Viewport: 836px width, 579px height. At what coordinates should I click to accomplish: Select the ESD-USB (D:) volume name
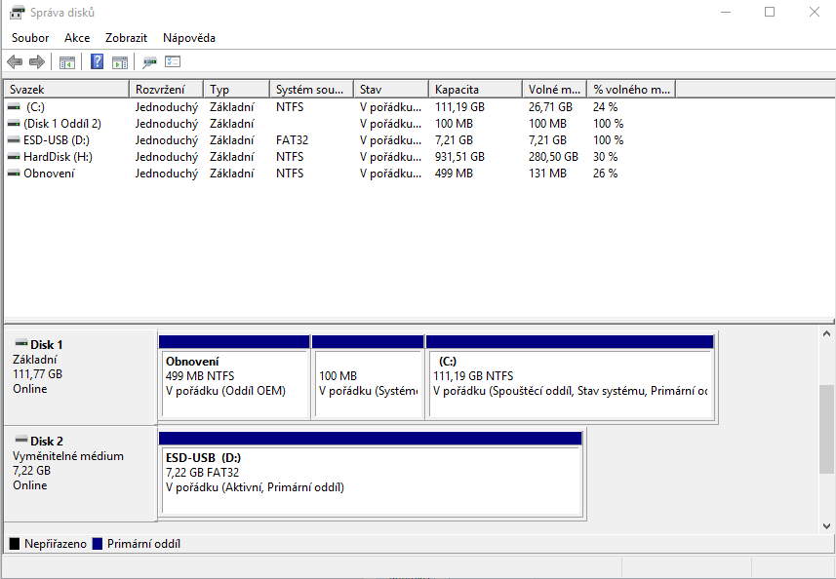tap(57, 140)
